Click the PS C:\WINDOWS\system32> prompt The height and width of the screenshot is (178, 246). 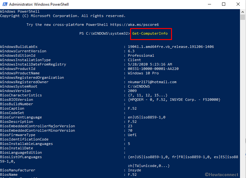point(105,33)
